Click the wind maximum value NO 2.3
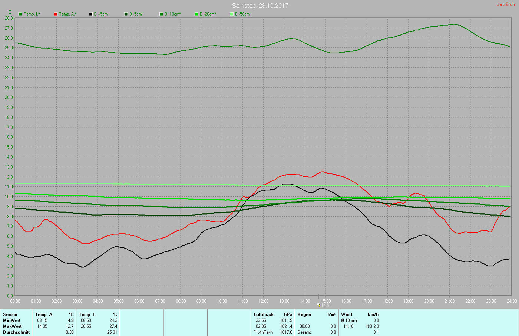This screenshot has height=336, width=519. coord(373,326)
